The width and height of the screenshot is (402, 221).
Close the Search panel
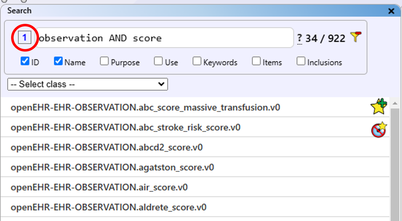(391, 11)
